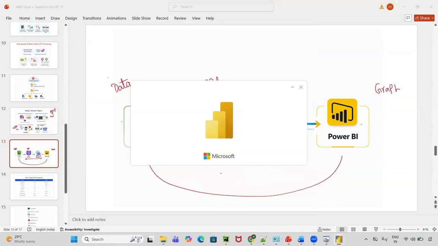Open Microsoft Edge from taskbar
The height and width of the screenshot is (246, 438).
tap(201, 239)
